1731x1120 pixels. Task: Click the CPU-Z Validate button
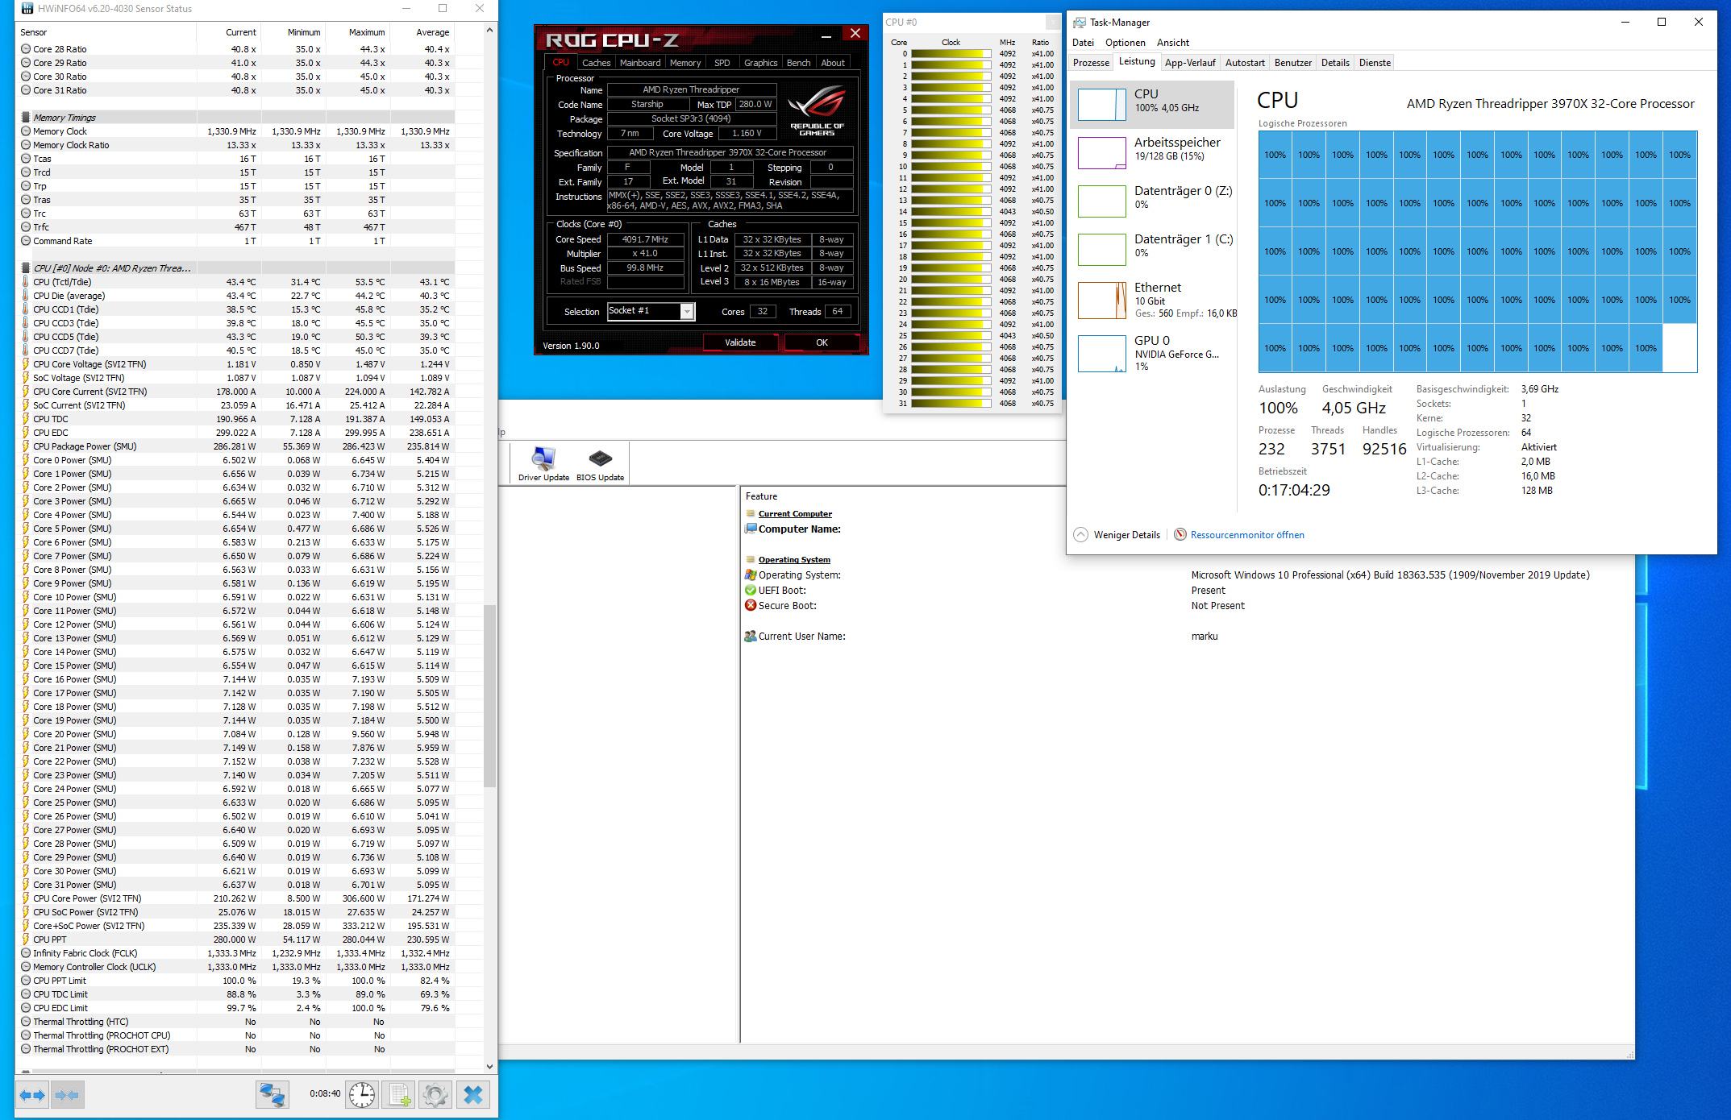(x=740, y=342)
